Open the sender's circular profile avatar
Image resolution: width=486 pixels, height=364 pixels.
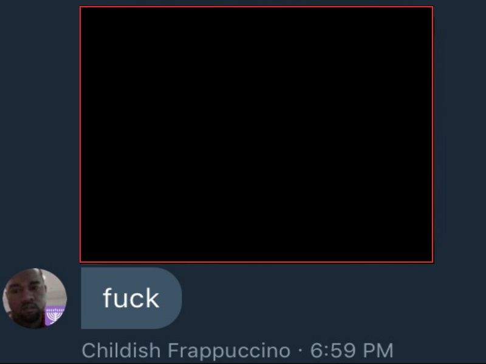point(35,298)
